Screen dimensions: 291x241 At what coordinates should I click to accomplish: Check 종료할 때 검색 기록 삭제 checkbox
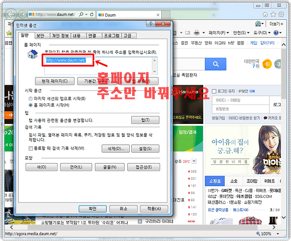pyautogui.click(x=30, y=148)
